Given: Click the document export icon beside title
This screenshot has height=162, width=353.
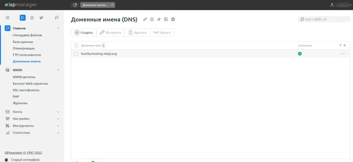Looking at the screenshot, I should [x=166, y=19].
